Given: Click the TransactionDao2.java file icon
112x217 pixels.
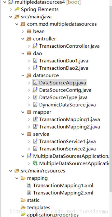Looking at the screenshot, I should [35, 68].
